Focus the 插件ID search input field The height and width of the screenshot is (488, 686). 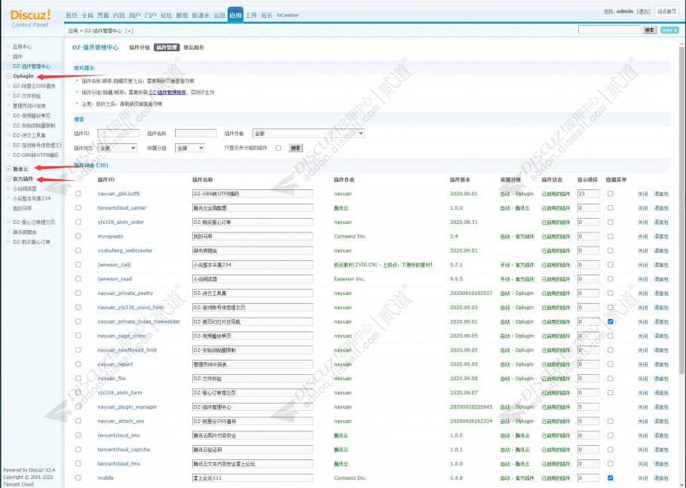(118, 133)
